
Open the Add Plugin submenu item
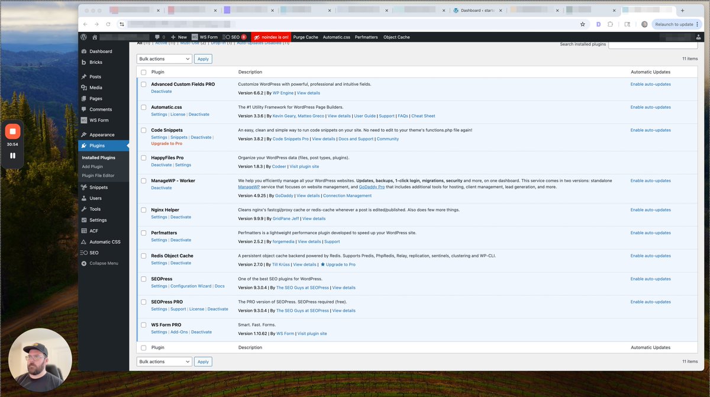click(92, 167)
